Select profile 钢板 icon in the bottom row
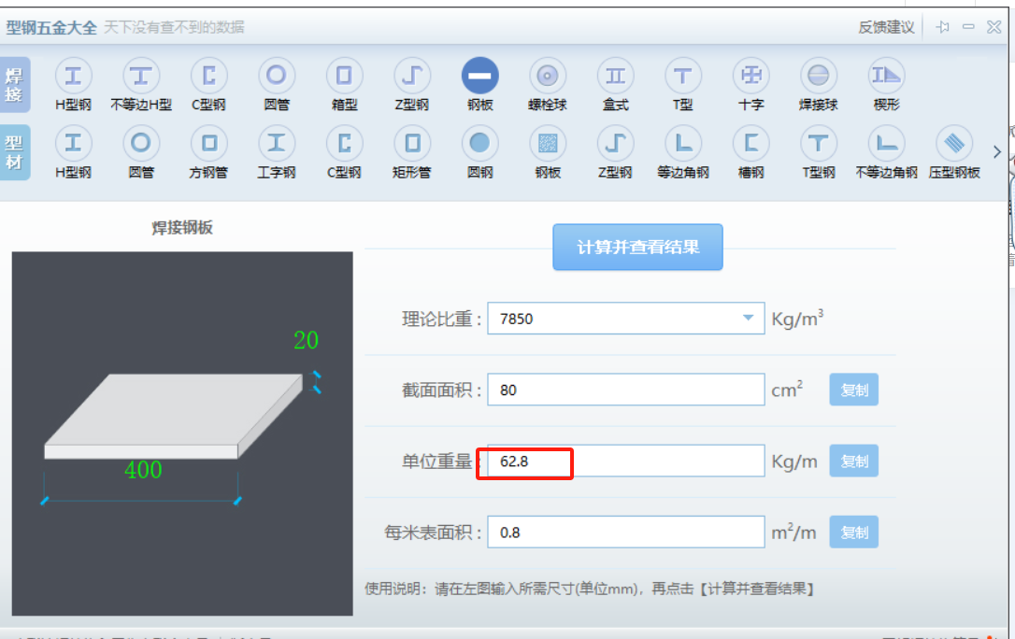Screen dimensions: 1015x639 pos(548,144)
